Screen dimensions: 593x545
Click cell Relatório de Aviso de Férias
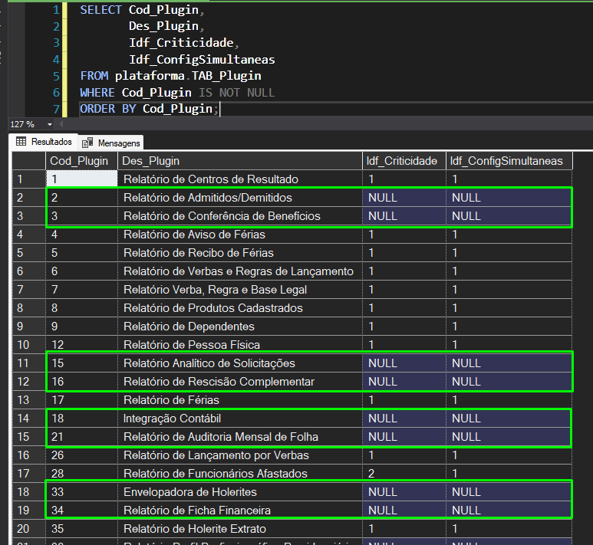coord(240,235)
